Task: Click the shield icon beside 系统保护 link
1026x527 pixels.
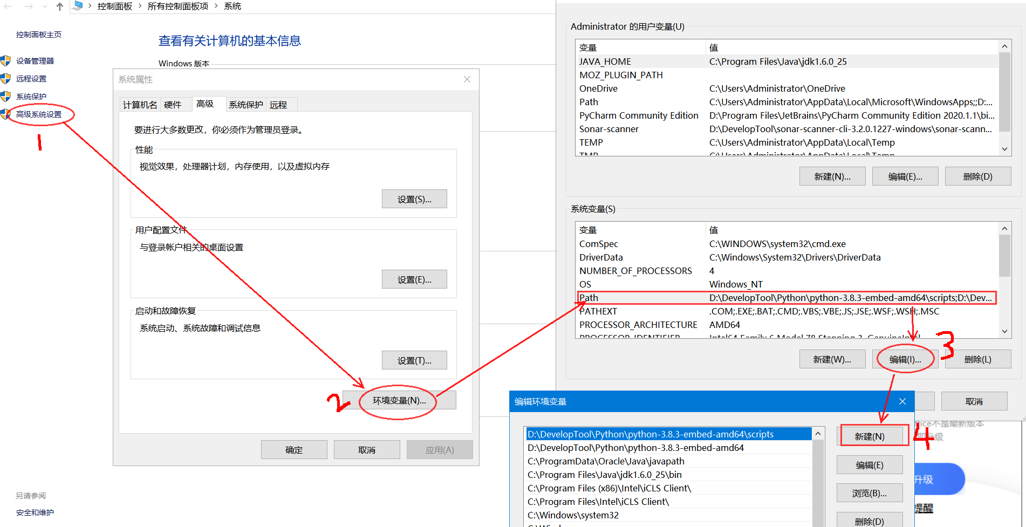Action: (5, 96)
